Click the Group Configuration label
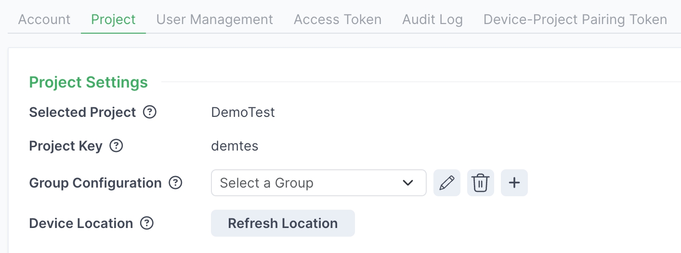Screen dimensions: 681x253 pos(95,183)
